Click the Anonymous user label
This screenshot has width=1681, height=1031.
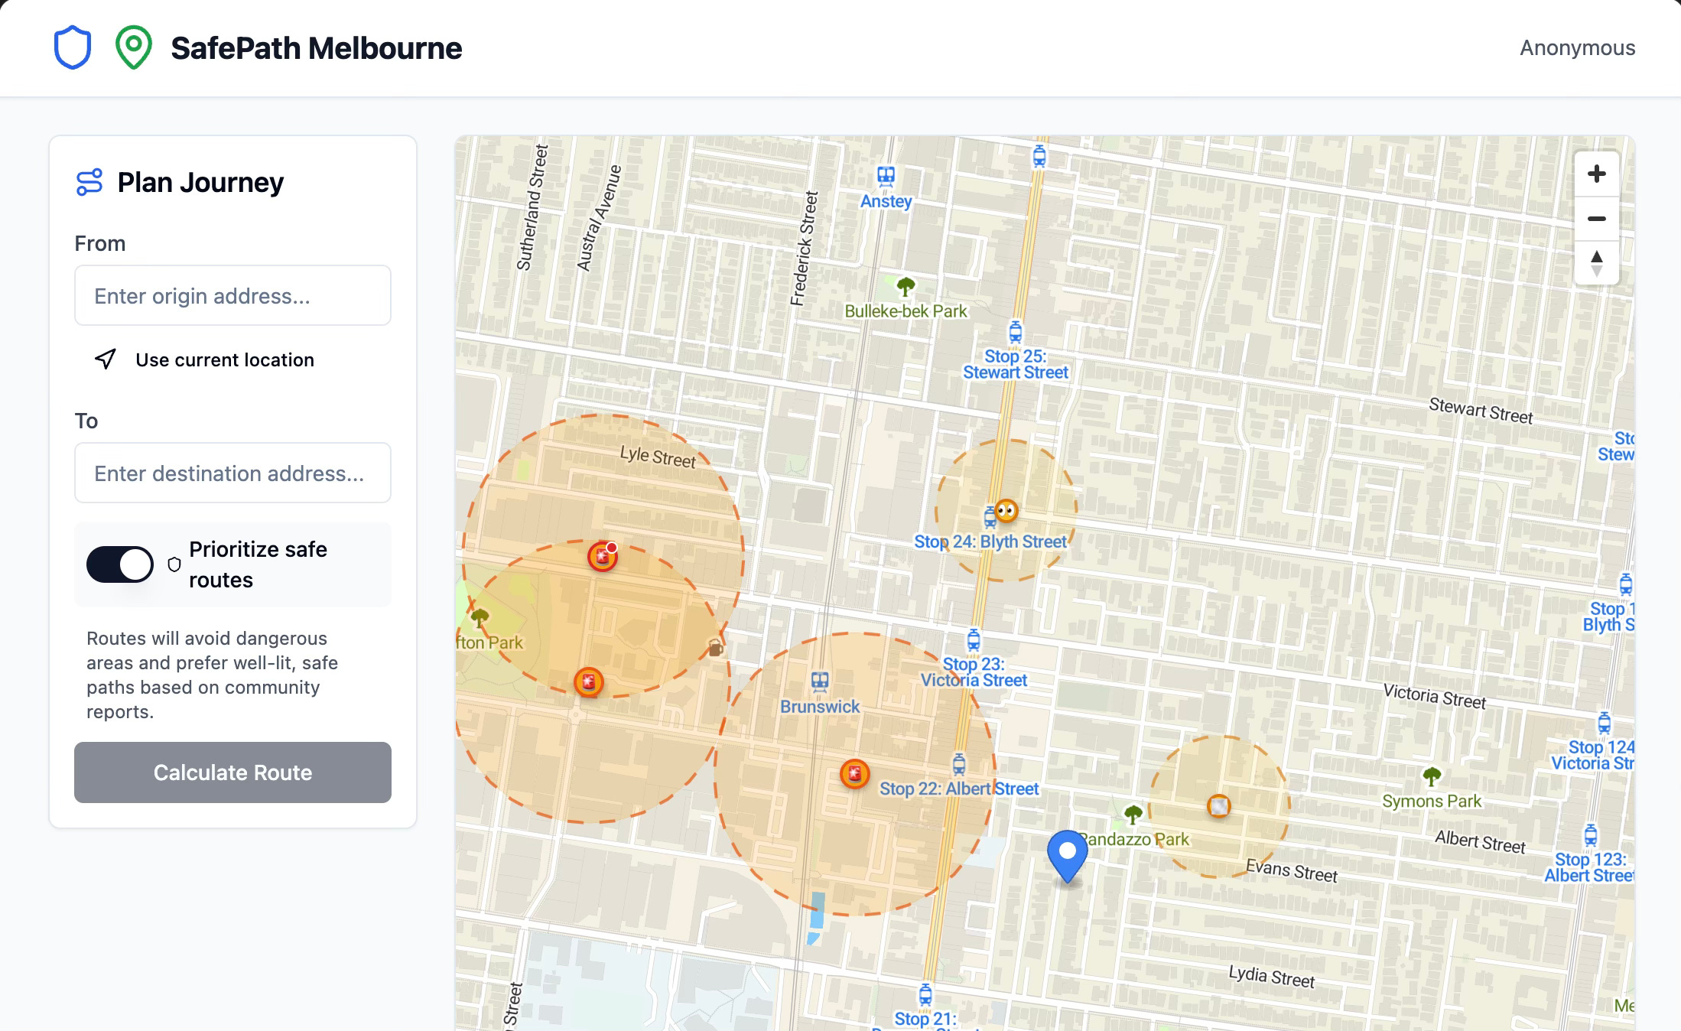pos(1577,47)
